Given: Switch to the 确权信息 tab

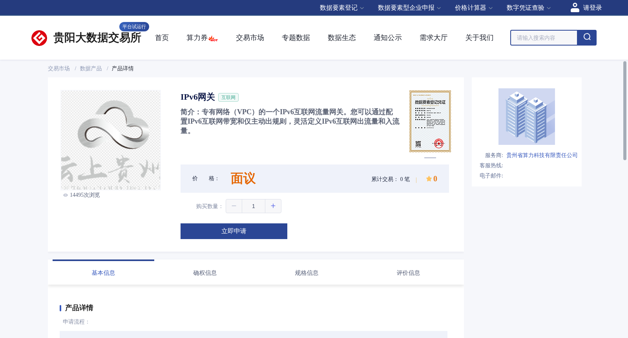Looking at the screenshot, I should click(x=205, y=272).
